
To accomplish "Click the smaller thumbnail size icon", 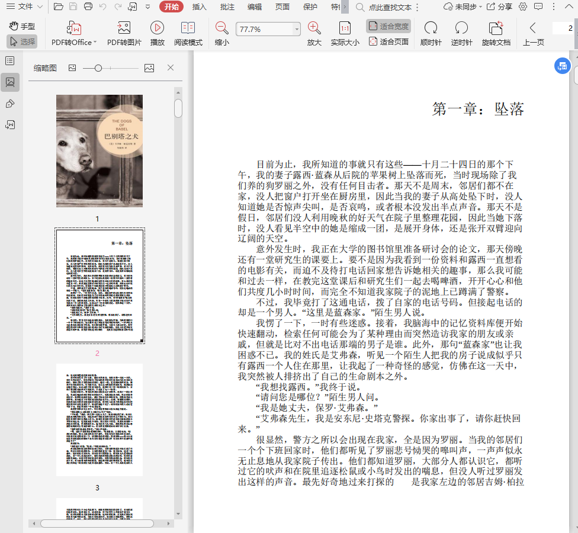I will (x=72, y=68).
